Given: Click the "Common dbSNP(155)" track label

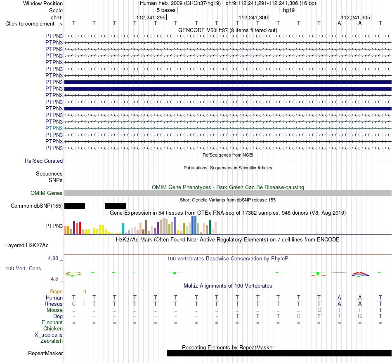Looking at the screenshot, I should click(x=36, y=206).
